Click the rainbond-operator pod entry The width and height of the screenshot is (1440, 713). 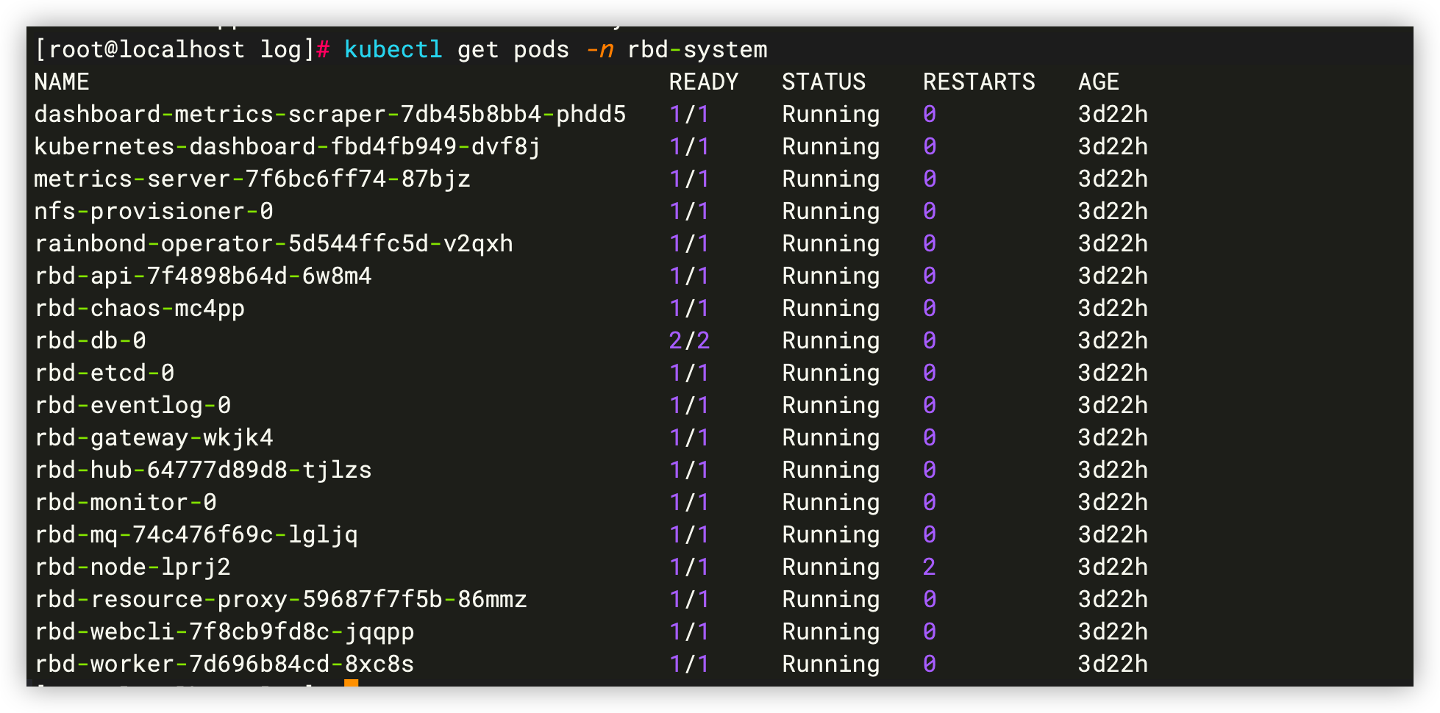tap(272, 243)
